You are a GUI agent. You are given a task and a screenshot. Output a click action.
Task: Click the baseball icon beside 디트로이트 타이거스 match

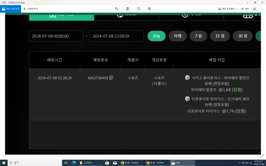pos(187,99)
